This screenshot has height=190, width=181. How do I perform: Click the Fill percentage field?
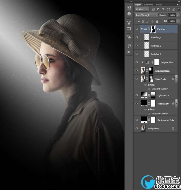(x=172, y=21)
